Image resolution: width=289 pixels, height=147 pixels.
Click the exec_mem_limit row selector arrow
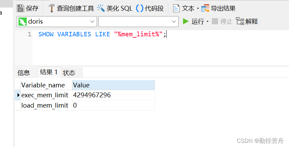coord(18,95)
